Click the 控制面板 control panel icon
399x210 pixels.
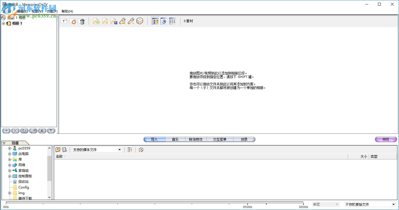click(x=15, y=176)
